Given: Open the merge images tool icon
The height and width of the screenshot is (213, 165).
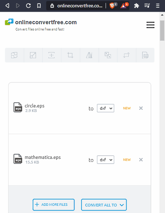Looking at the screenshot, I should point(108,55).
